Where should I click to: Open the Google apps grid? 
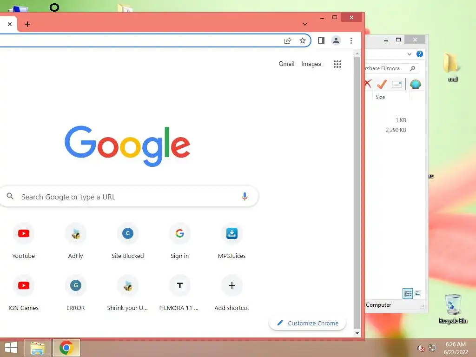tap(337, 64)
